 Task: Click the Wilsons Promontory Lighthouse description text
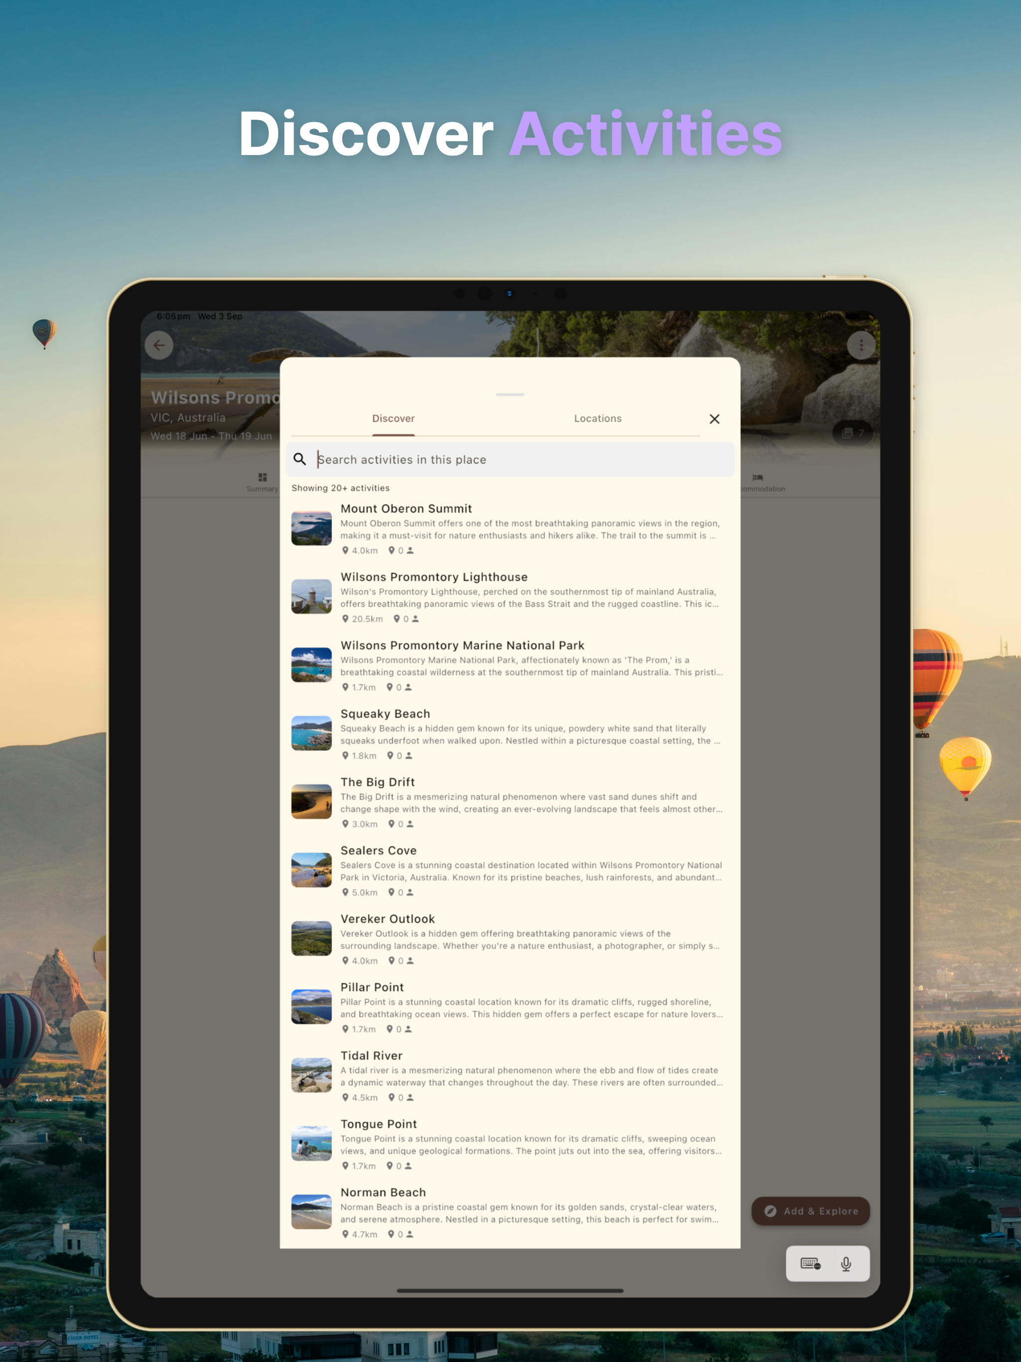(530, 598)
